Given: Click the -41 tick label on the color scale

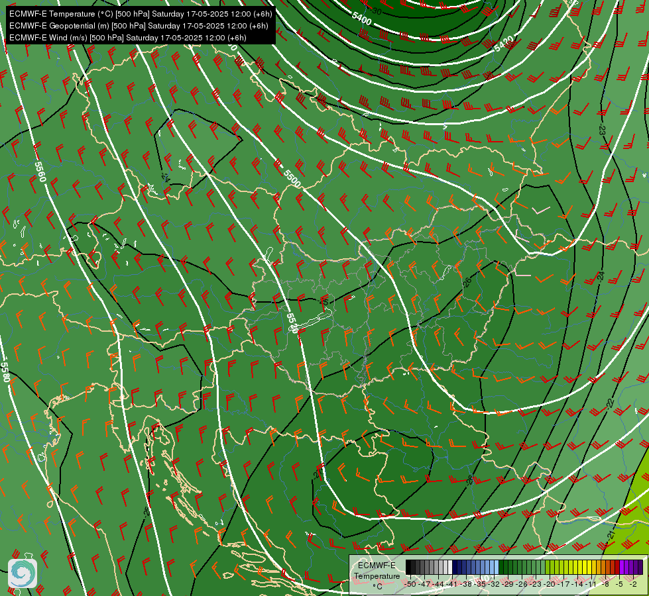Looking at the screenshot, I should tap(451, 584).
